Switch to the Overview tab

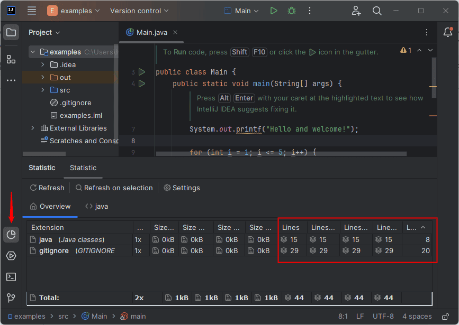50,206
